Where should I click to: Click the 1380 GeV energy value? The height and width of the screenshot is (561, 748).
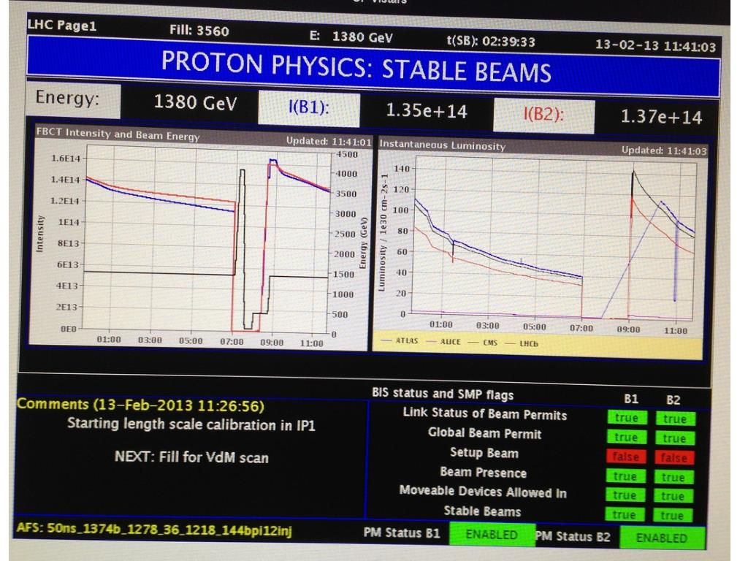[x=195, y=102]
